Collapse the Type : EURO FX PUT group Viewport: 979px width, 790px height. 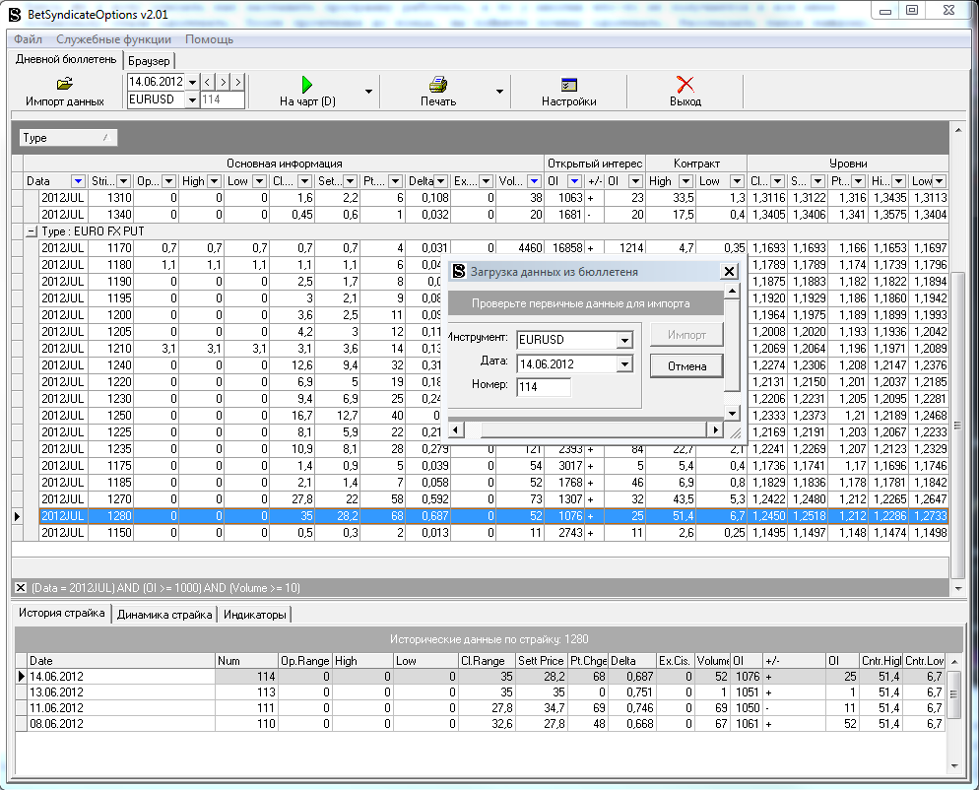[30, 230]
